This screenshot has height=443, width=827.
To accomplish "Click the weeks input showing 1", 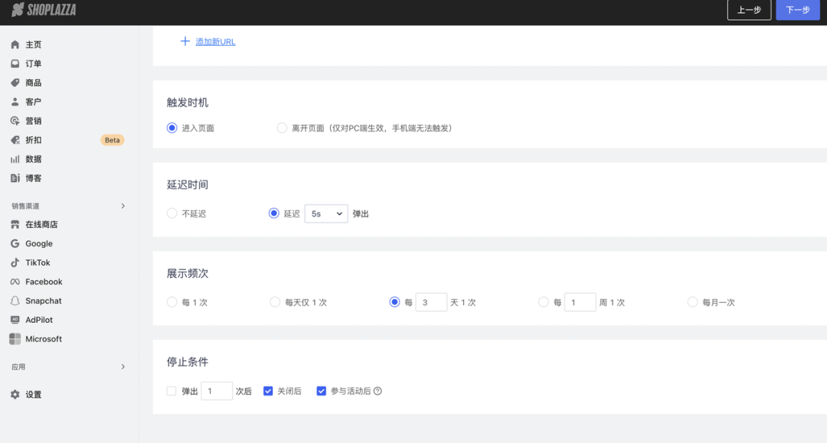I will click(580, 302).
